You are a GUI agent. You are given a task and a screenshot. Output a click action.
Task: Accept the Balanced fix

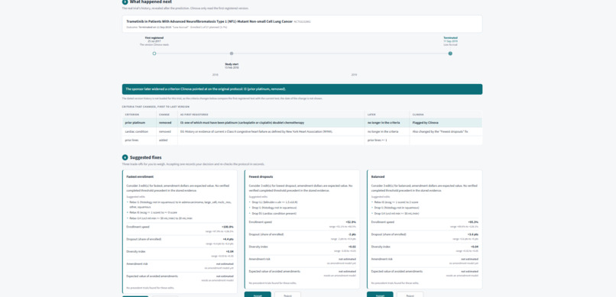point(380,295)
